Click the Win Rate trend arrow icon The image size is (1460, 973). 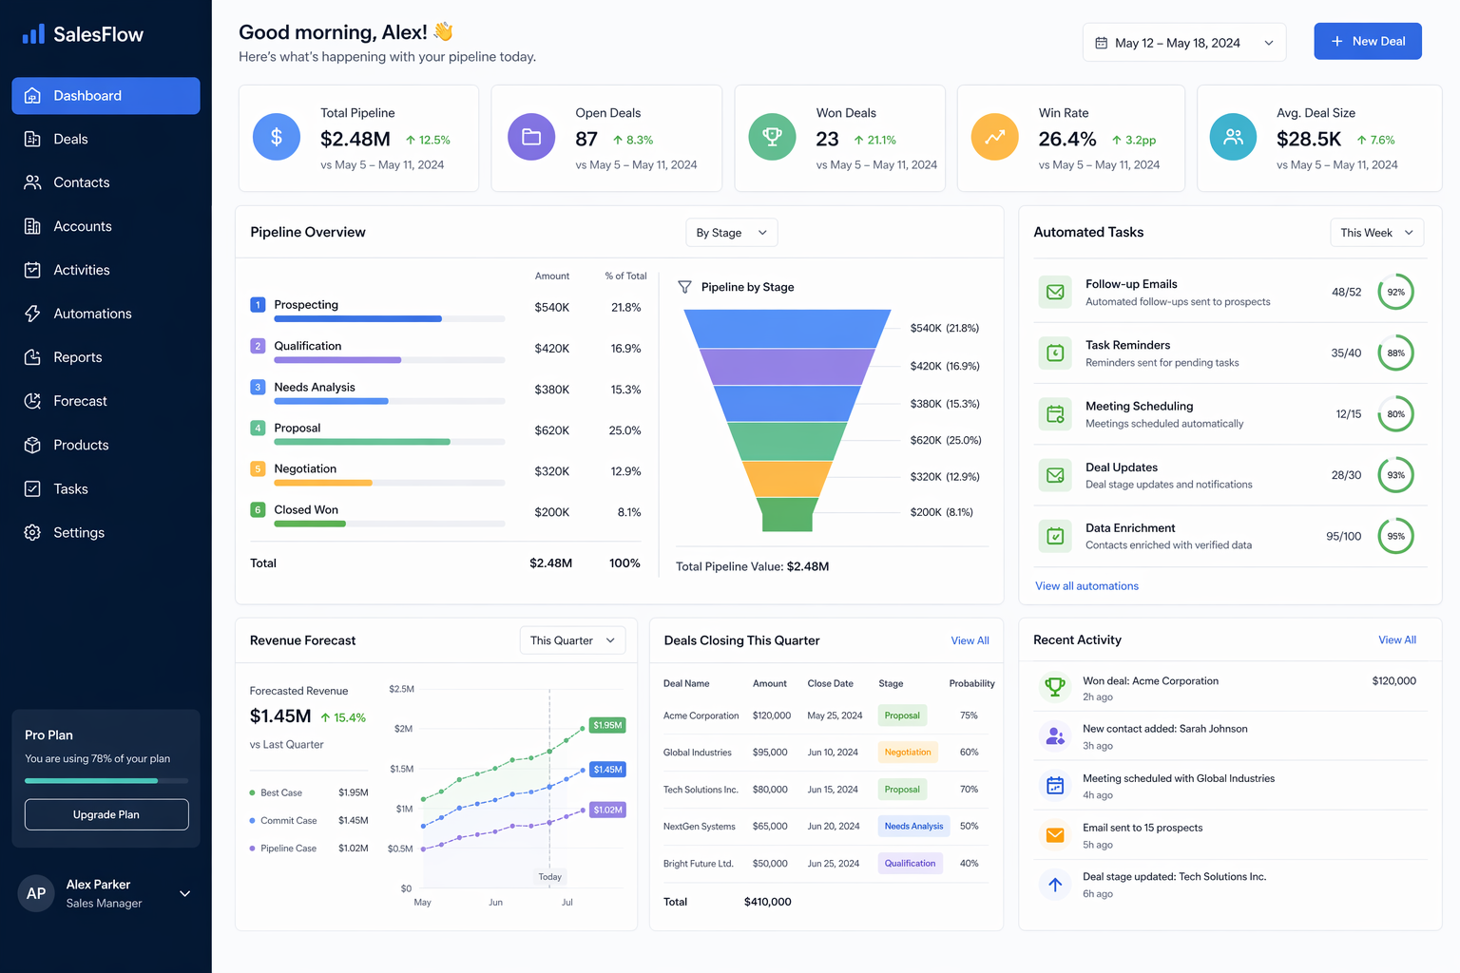pos(995,137)
